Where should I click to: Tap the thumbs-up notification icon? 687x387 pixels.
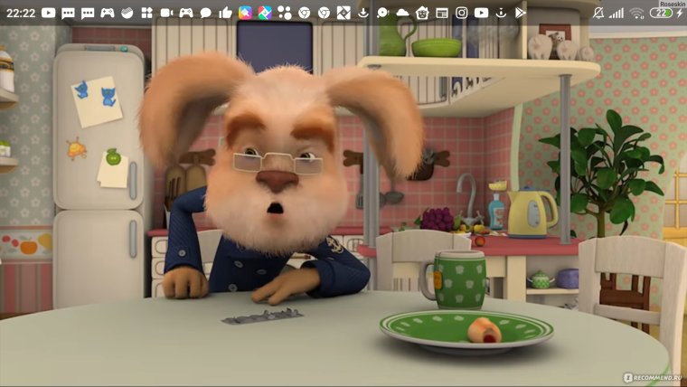tap(225, 13)
